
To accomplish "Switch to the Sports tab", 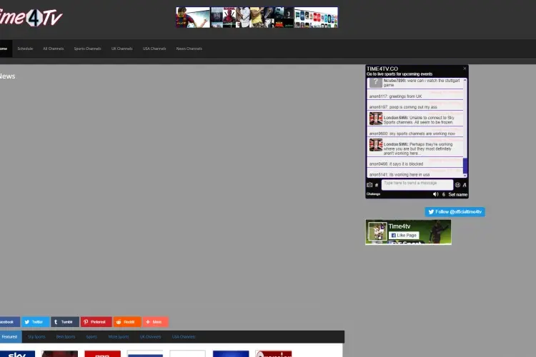I will [x=91, y=337].
